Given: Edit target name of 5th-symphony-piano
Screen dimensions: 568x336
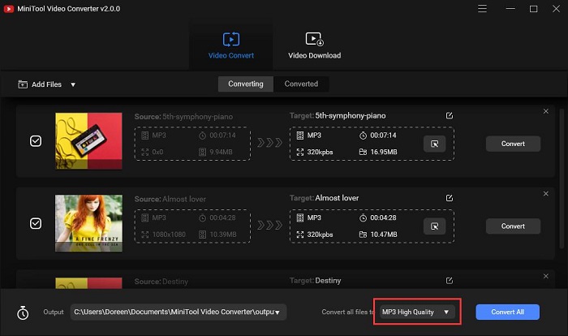Looking at the screenshot, I should click(x=450, y=115).
